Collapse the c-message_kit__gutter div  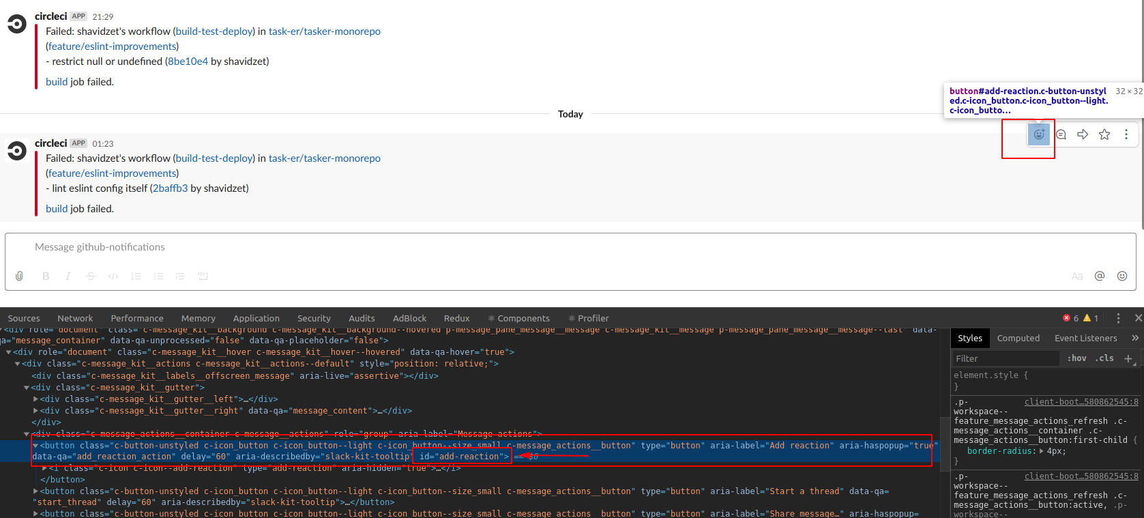[x=27, y=388]
